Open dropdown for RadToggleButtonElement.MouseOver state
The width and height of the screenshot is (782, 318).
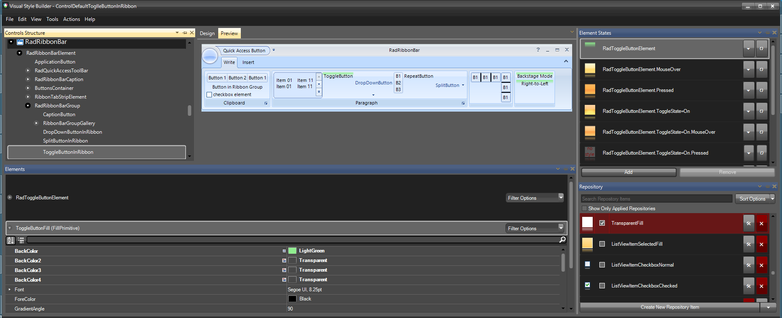pos(748,69)
